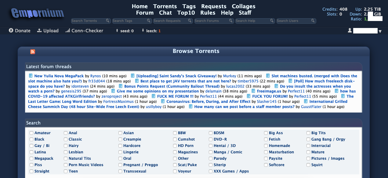Open Tags in main navigation
Viewport: 388px width, 178px height.
(189, 6)
